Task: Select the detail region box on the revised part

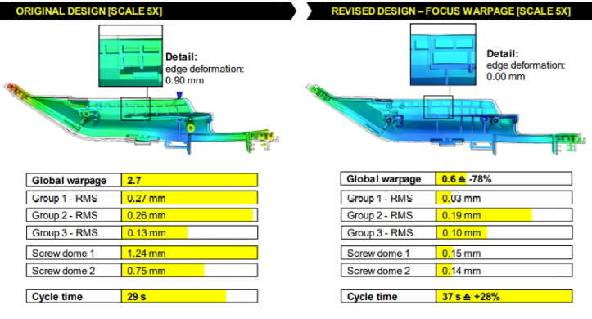Action: pyautogui.click(x=438, y=106)
